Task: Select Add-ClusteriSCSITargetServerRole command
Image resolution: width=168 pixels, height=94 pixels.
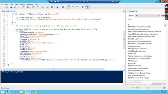Action: pos(139,58)
